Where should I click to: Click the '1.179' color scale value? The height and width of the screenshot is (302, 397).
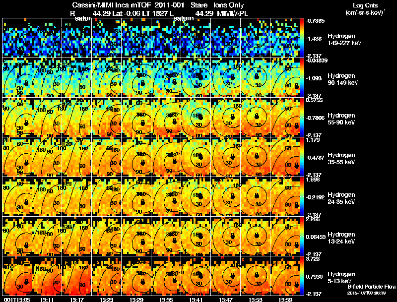[313, 140]
